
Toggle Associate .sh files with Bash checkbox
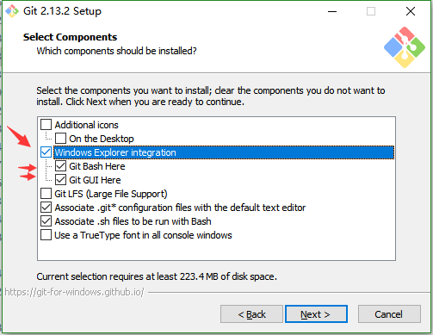(46, 221)
